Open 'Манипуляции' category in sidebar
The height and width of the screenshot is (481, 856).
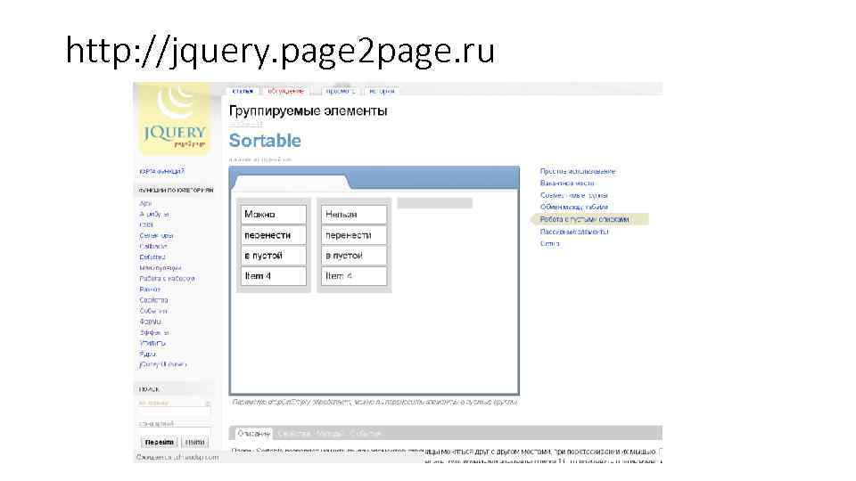160,268
